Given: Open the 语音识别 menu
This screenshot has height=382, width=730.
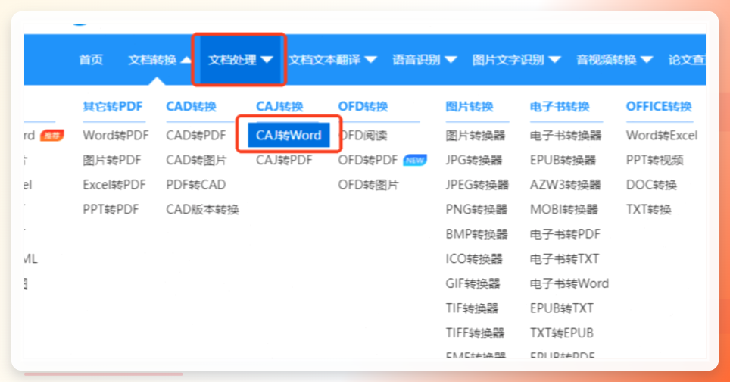Looking at the screenshot, I should point(416,60).
